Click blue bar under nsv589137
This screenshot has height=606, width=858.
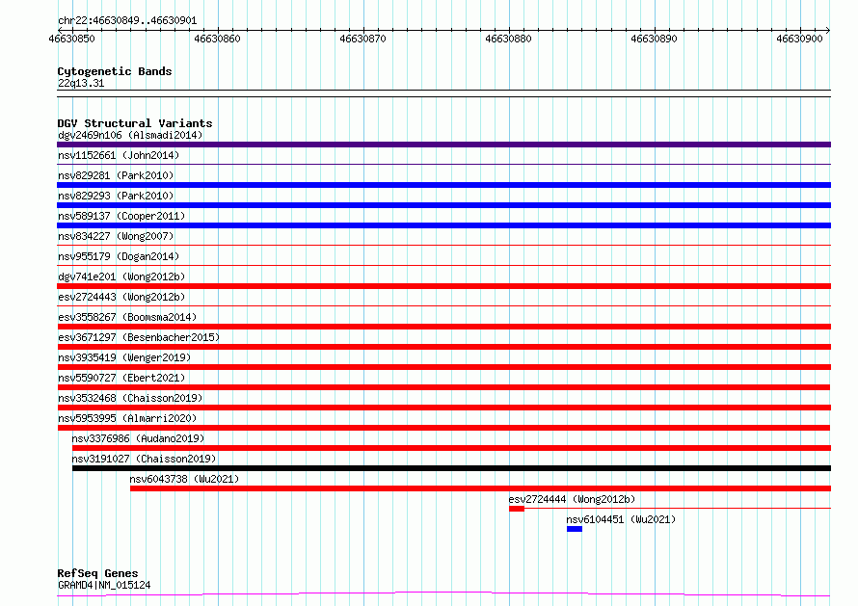[x=443, y=225]
